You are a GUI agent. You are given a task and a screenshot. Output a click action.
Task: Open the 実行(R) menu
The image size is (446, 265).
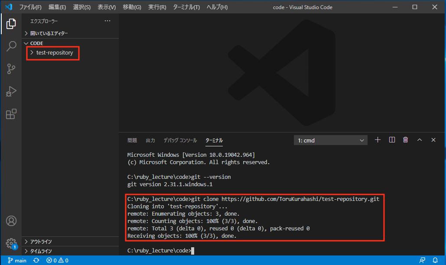pyautogui.click(x=157, y=7)
